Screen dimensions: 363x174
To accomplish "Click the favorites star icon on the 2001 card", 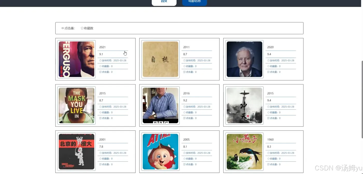I will pyautogui.click(x=100, y=159).
